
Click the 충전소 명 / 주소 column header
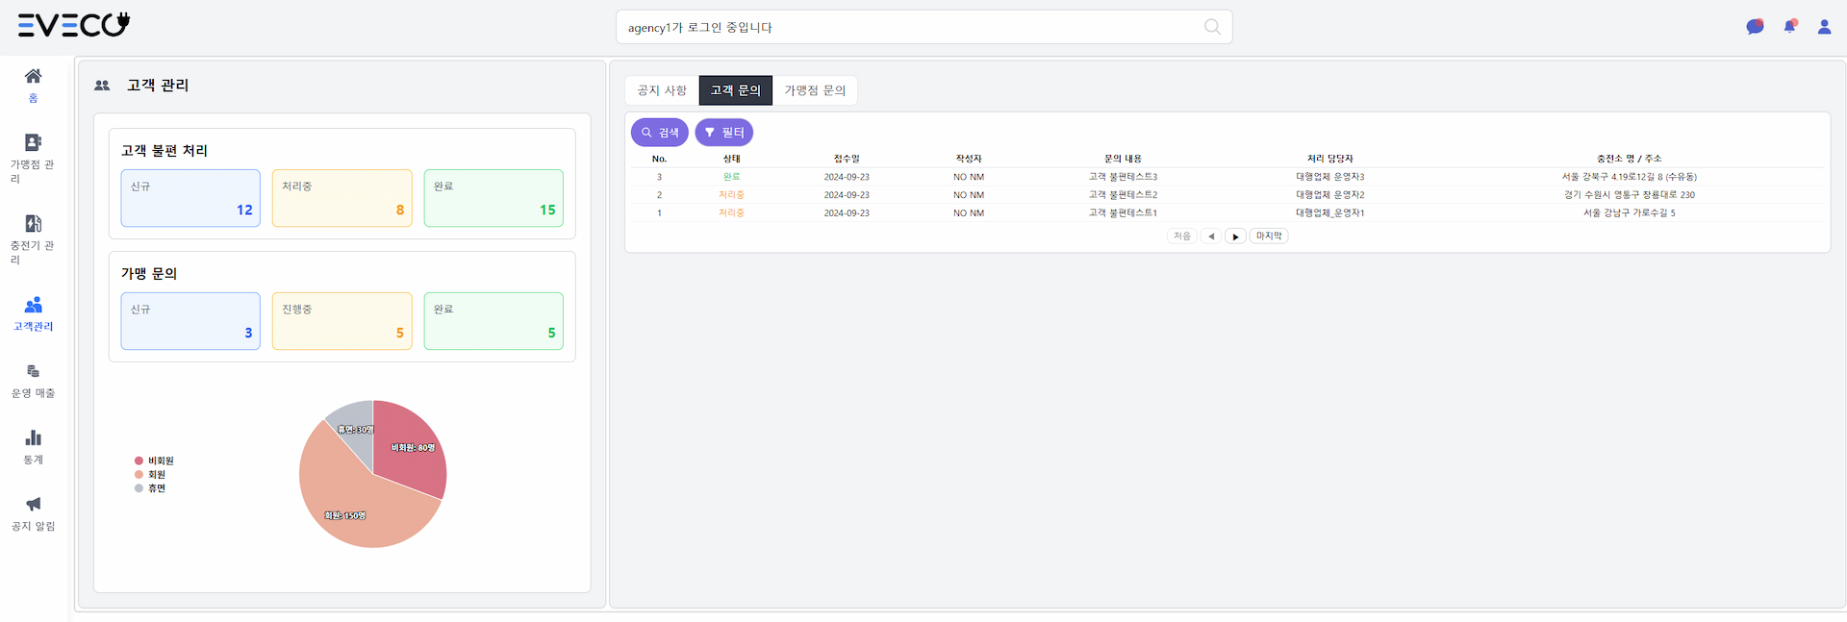click(x=1630, y=159)
